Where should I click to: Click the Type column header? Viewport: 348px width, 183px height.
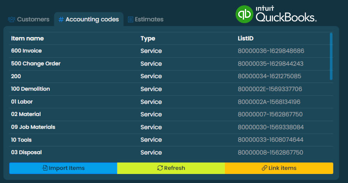tap(148, 39)
